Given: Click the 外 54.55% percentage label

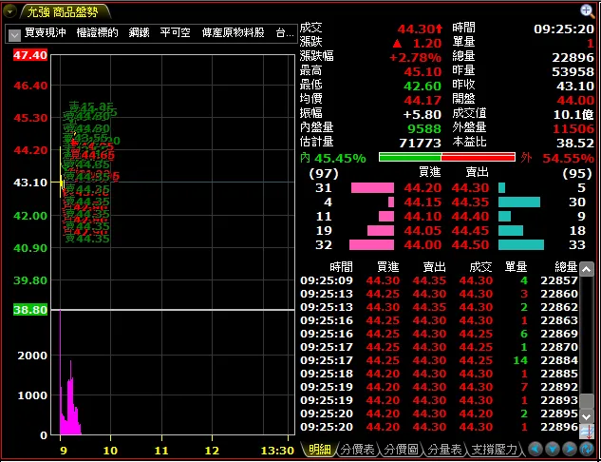Looking at the screenshot, I should point(557,158).
